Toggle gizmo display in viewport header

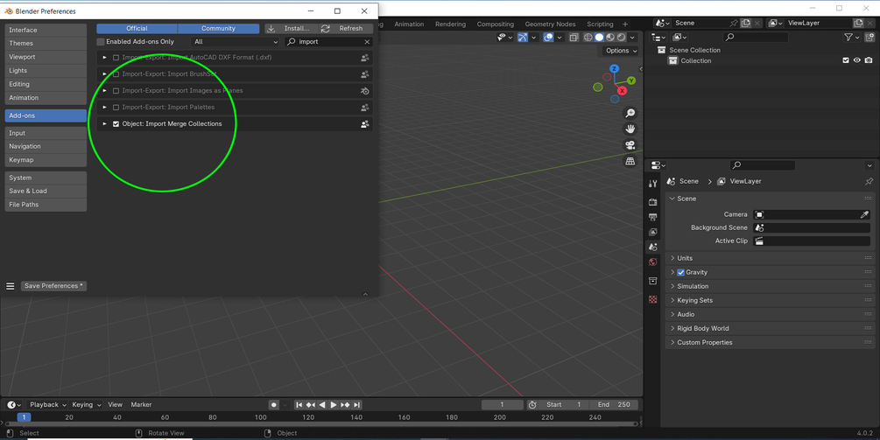(x=523, y=37)
